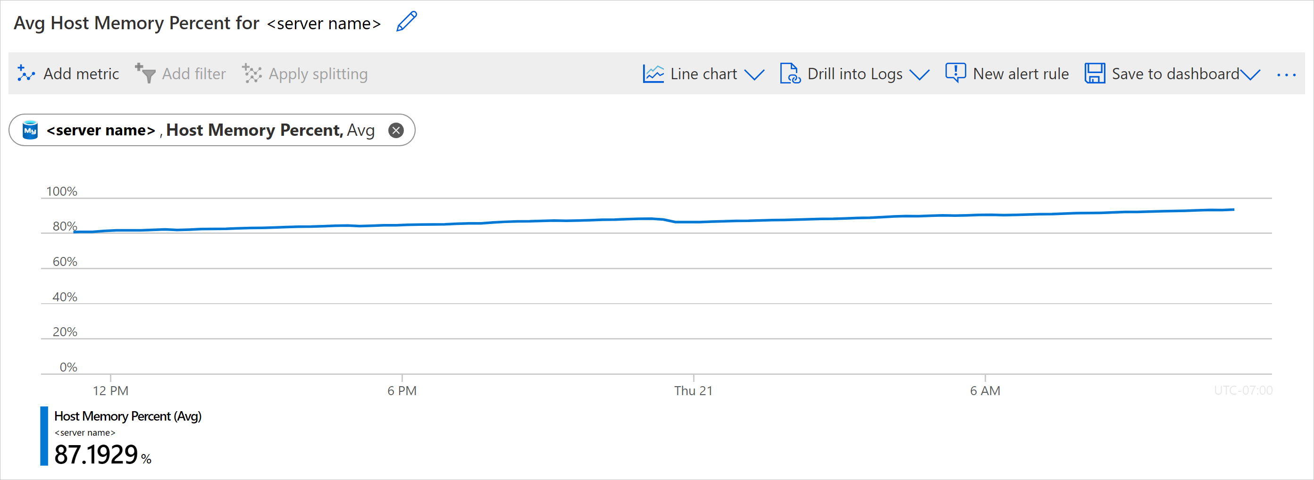Click the Line chart icon
Screen dimensions: 1314x480
(653, 74)
